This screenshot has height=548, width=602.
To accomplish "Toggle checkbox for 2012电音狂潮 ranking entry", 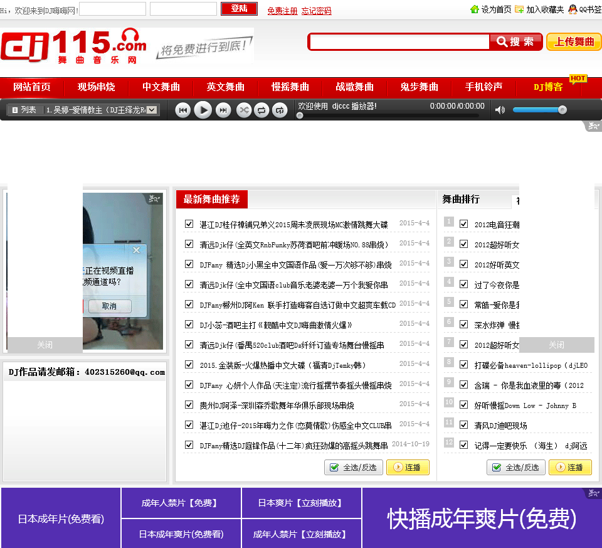I will tap(464, 223).
